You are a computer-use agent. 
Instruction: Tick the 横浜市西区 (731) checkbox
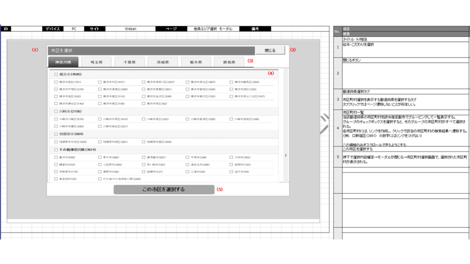(x=56, y=82)
